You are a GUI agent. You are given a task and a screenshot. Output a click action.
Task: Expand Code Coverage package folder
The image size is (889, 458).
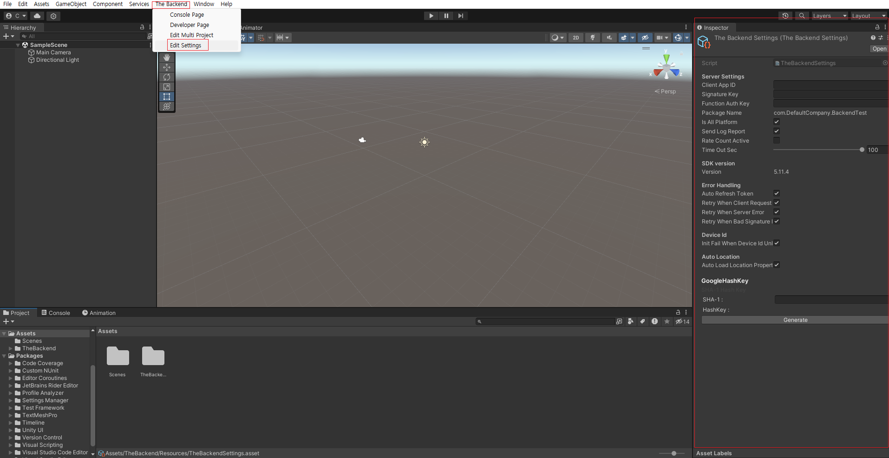tap(11, 363)
